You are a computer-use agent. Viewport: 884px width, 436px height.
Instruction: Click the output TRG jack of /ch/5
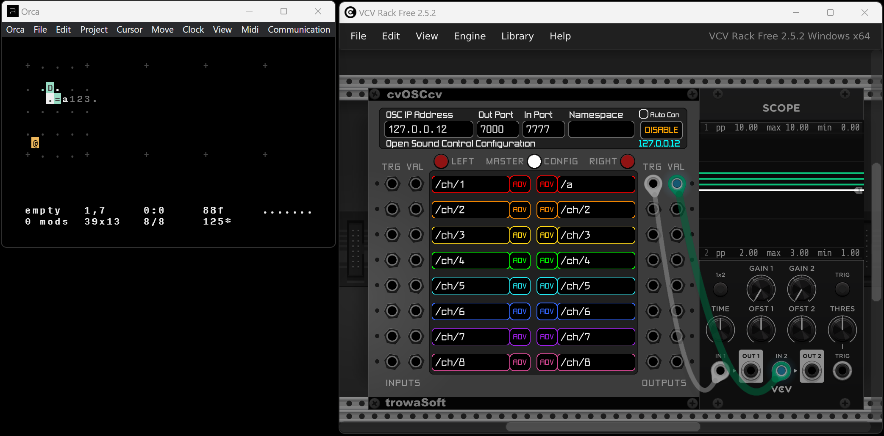tap(653, 286)
